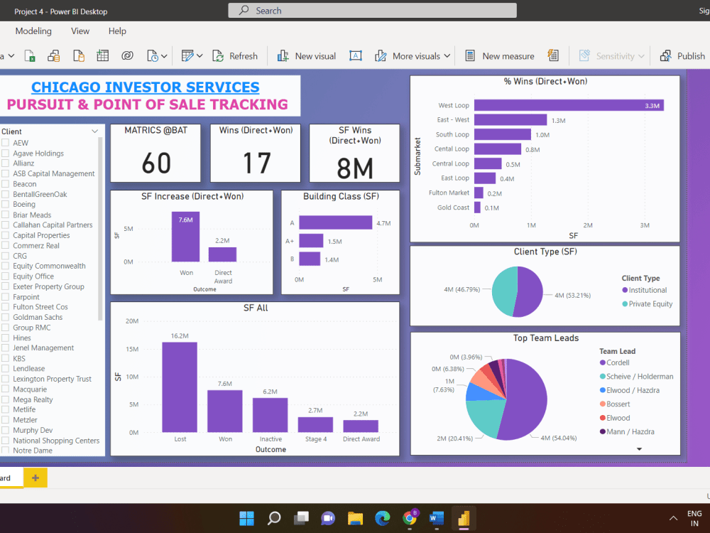
Task: Click the Enter data table icon
Action: coord(103,55)
